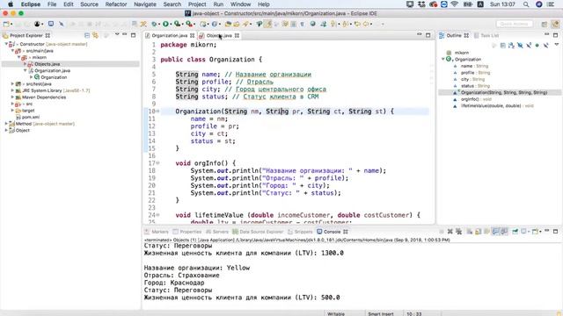
Task: Open the Snippets tab
Action: click(300, 232)
